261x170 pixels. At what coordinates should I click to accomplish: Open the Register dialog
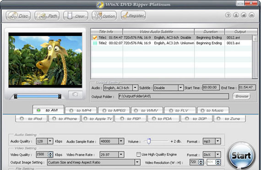point(133,16)
